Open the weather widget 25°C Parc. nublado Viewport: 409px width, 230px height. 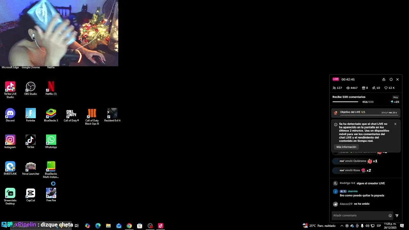click(x=319, y=226)
